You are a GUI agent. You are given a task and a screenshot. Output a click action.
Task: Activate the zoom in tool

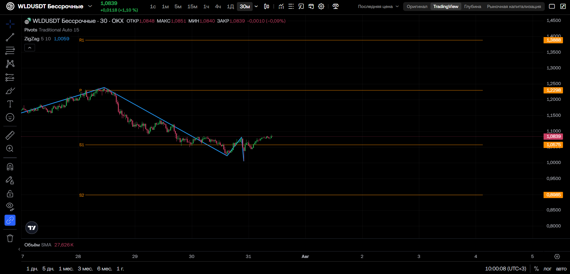10,149
